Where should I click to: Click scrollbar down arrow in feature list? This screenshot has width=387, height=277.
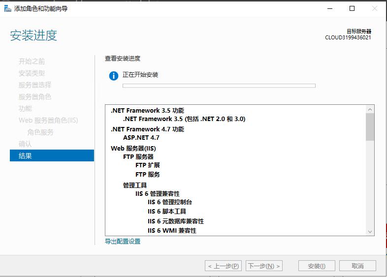370,231
